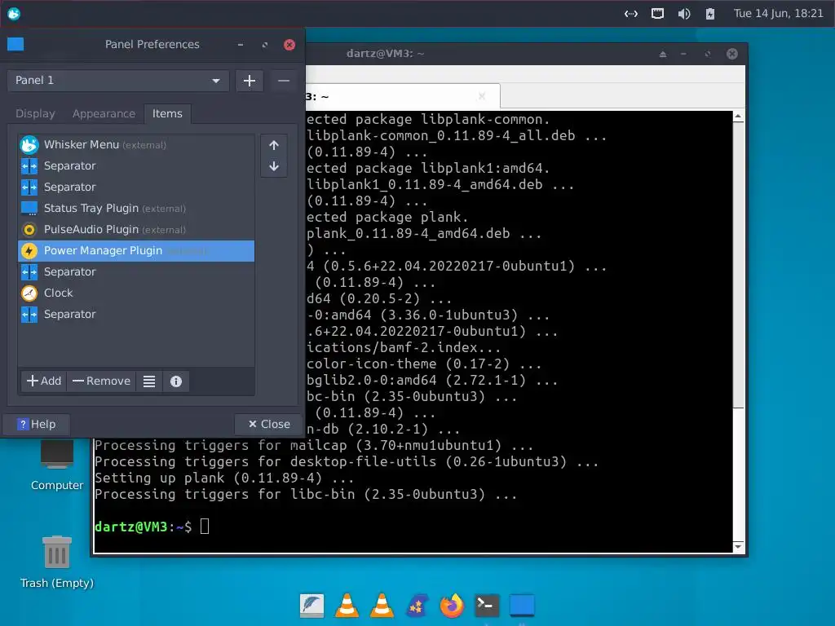Launch Firefox from the dock
The image size is (835, 626).
(452, 606)
